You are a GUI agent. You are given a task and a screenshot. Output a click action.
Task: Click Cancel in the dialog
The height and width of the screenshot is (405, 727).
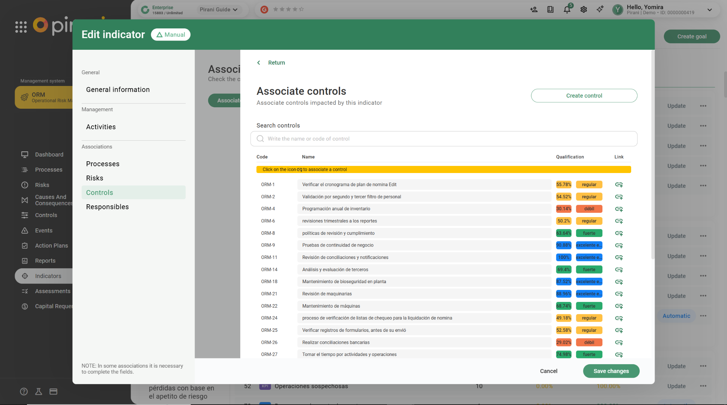pyautogui.click(x=548, y=371)
